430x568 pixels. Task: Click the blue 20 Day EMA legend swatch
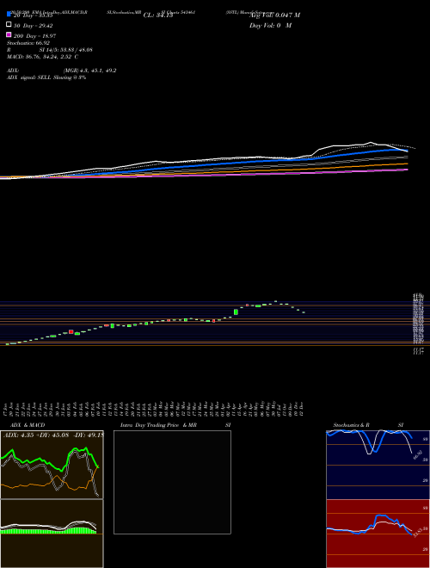pos(9,14)
